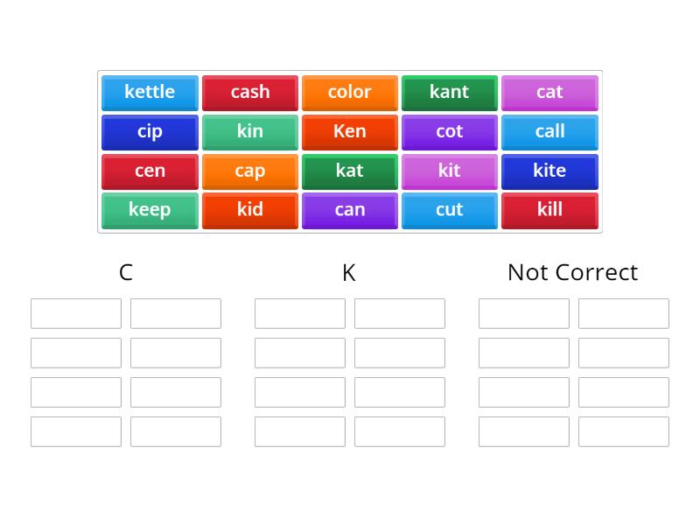This screenshot has width=700, height=525.
Task: Click the first empty slot under C
Action: [x=76, y=313]
